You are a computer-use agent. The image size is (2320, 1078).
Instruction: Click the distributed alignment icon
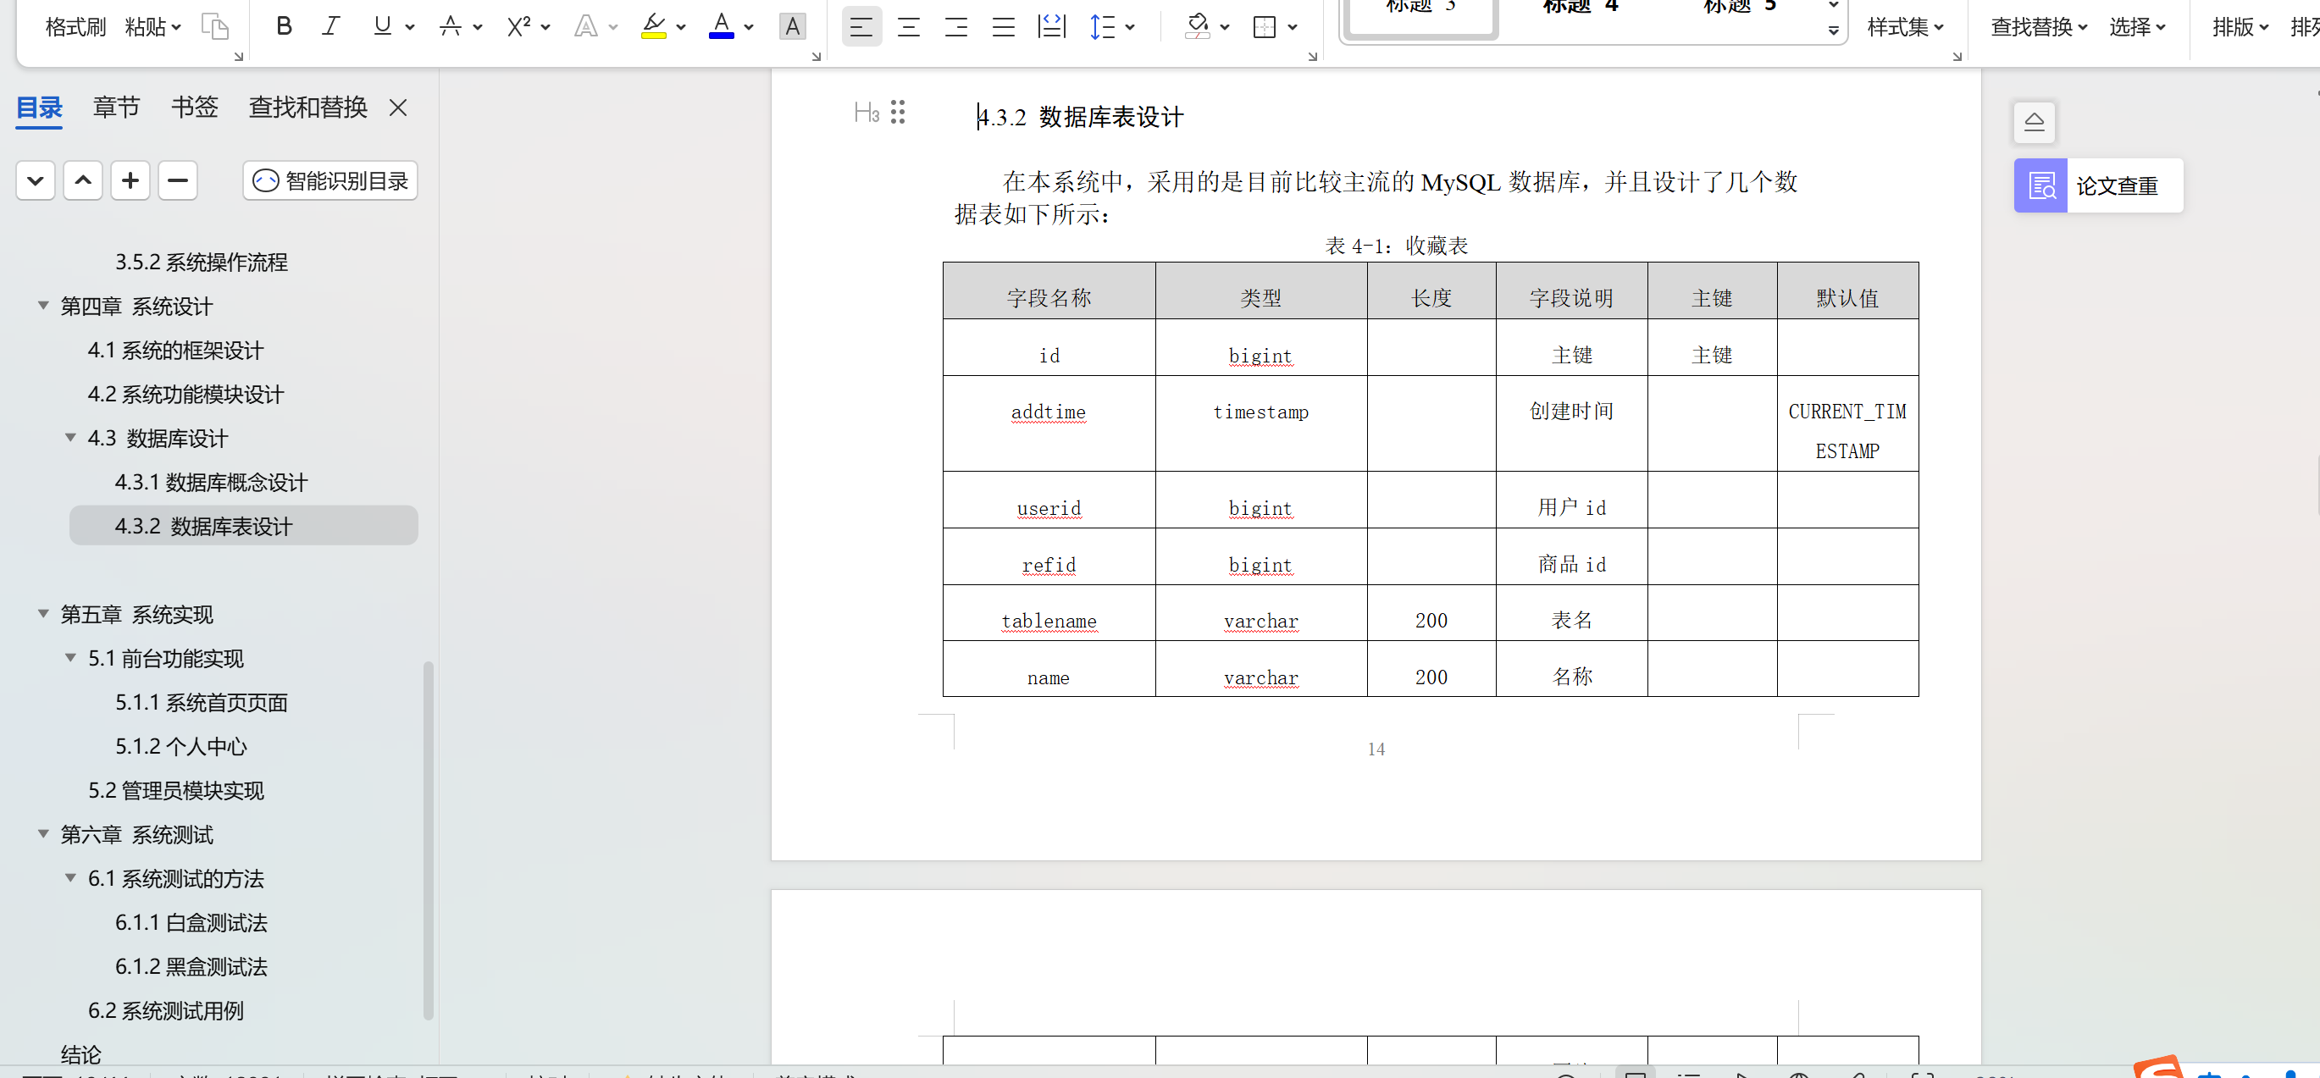(x=1051, y=26)
